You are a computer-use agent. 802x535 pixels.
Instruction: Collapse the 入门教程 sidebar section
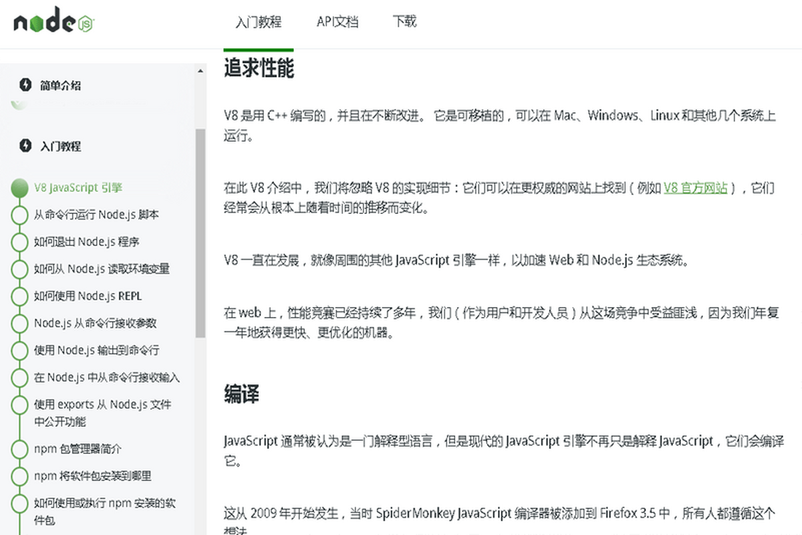[60, 146]
